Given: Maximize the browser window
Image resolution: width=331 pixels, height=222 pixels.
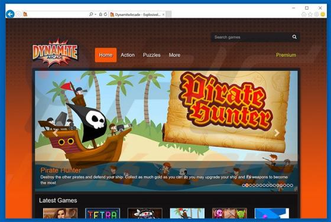Looking at the screenshot, I should [307, 8].
